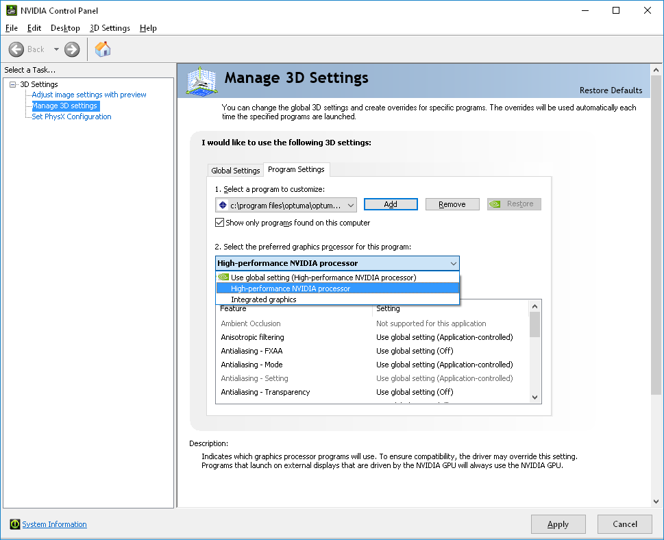Minimize the NVIDIA Control Panel window
The image size is (664, 540).
click(x=585, y=10)
